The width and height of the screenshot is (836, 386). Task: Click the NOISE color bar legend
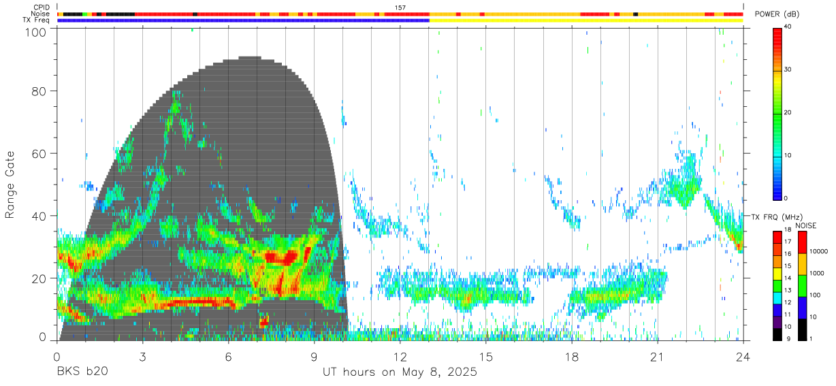tap(801, 286)
